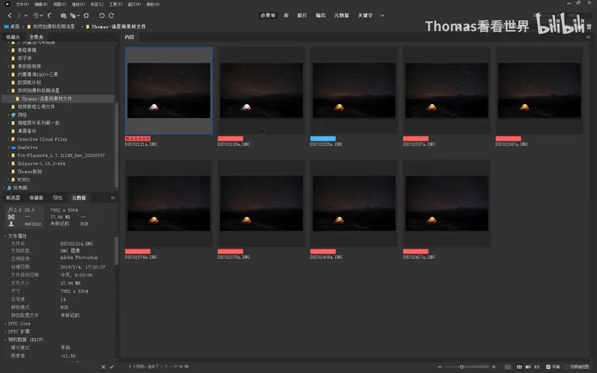Viewport: 597px width, 373px height.
Task: Click the refine review mode icon
Action: tap(72, 16)
